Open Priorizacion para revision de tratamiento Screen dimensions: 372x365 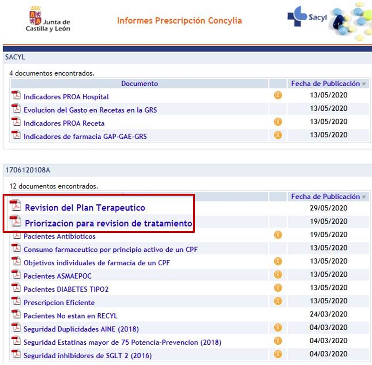pyautogui.click(x=108, y=223)
